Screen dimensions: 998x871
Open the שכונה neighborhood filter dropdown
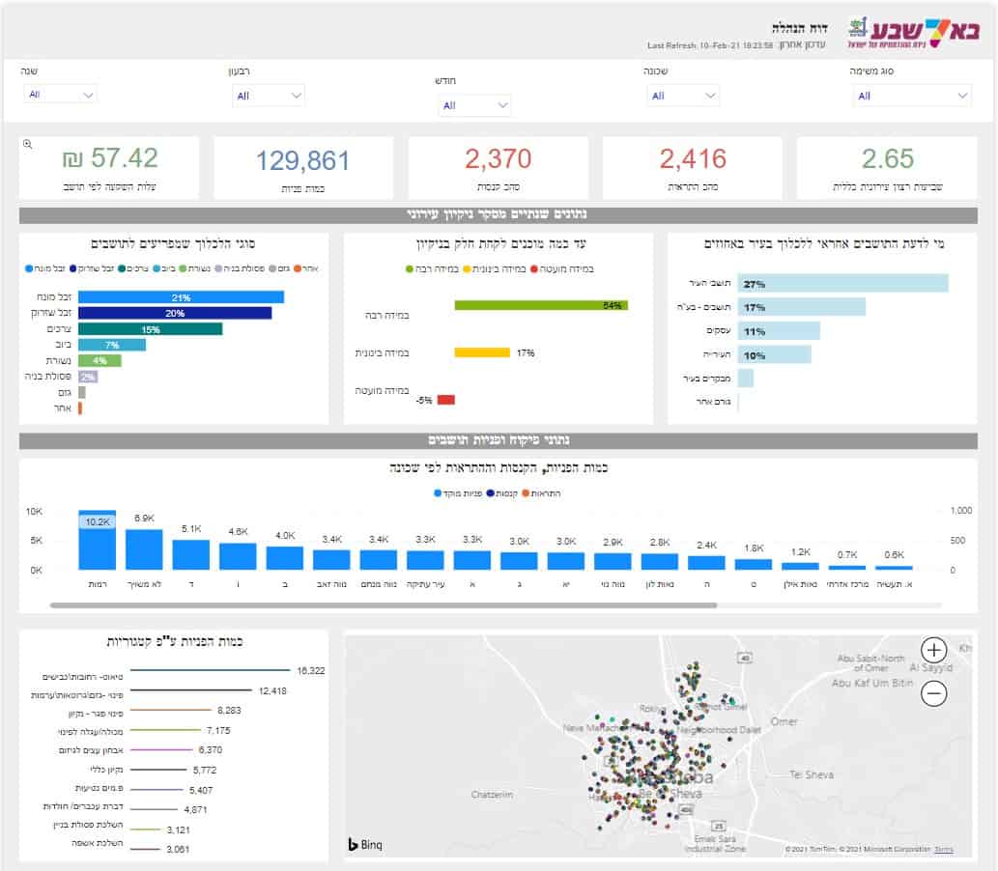[x=683, y=96]
